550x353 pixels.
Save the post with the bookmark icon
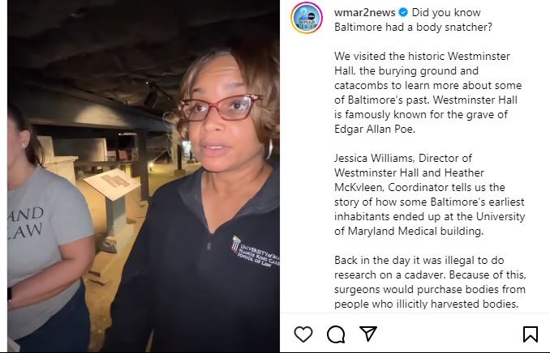point(530,334)
